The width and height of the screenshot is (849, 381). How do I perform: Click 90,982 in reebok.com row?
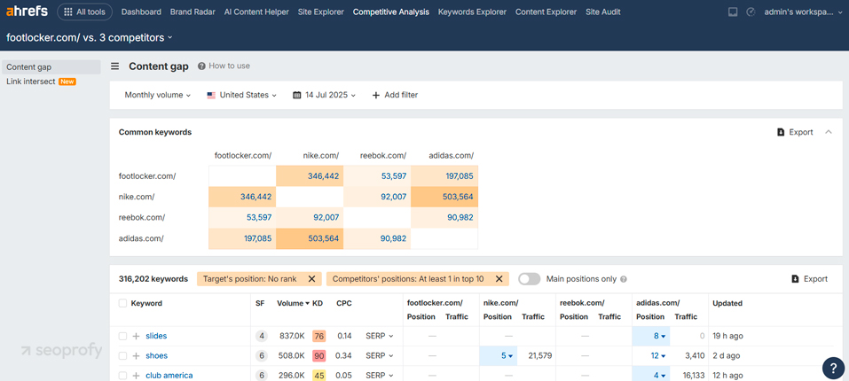pyautogui.click(x=460, y=217)
